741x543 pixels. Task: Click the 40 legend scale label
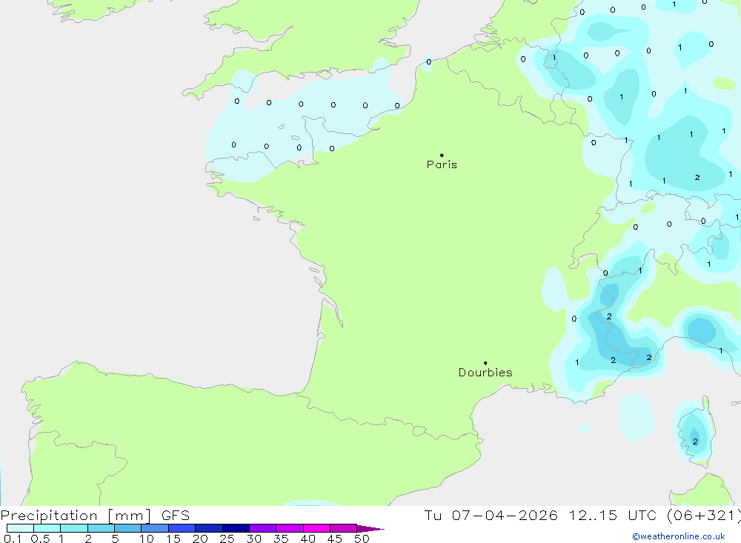[308, 539]
